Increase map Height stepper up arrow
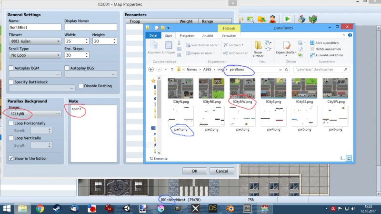 tap(114, 40)
